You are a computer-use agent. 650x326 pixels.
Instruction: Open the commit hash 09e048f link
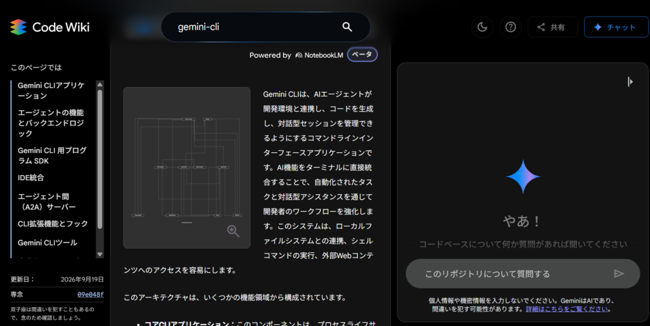tap(90, 294)
